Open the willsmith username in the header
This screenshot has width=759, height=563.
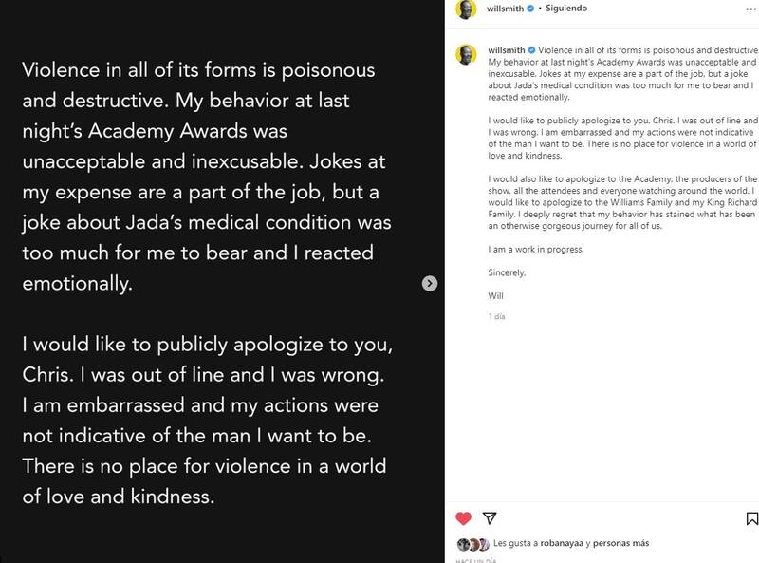tap(506, 9)
